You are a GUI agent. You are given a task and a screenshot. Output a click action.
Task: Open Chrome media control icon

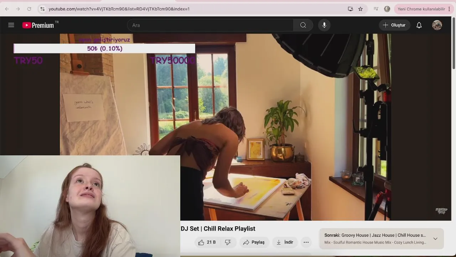click(376, 9)
